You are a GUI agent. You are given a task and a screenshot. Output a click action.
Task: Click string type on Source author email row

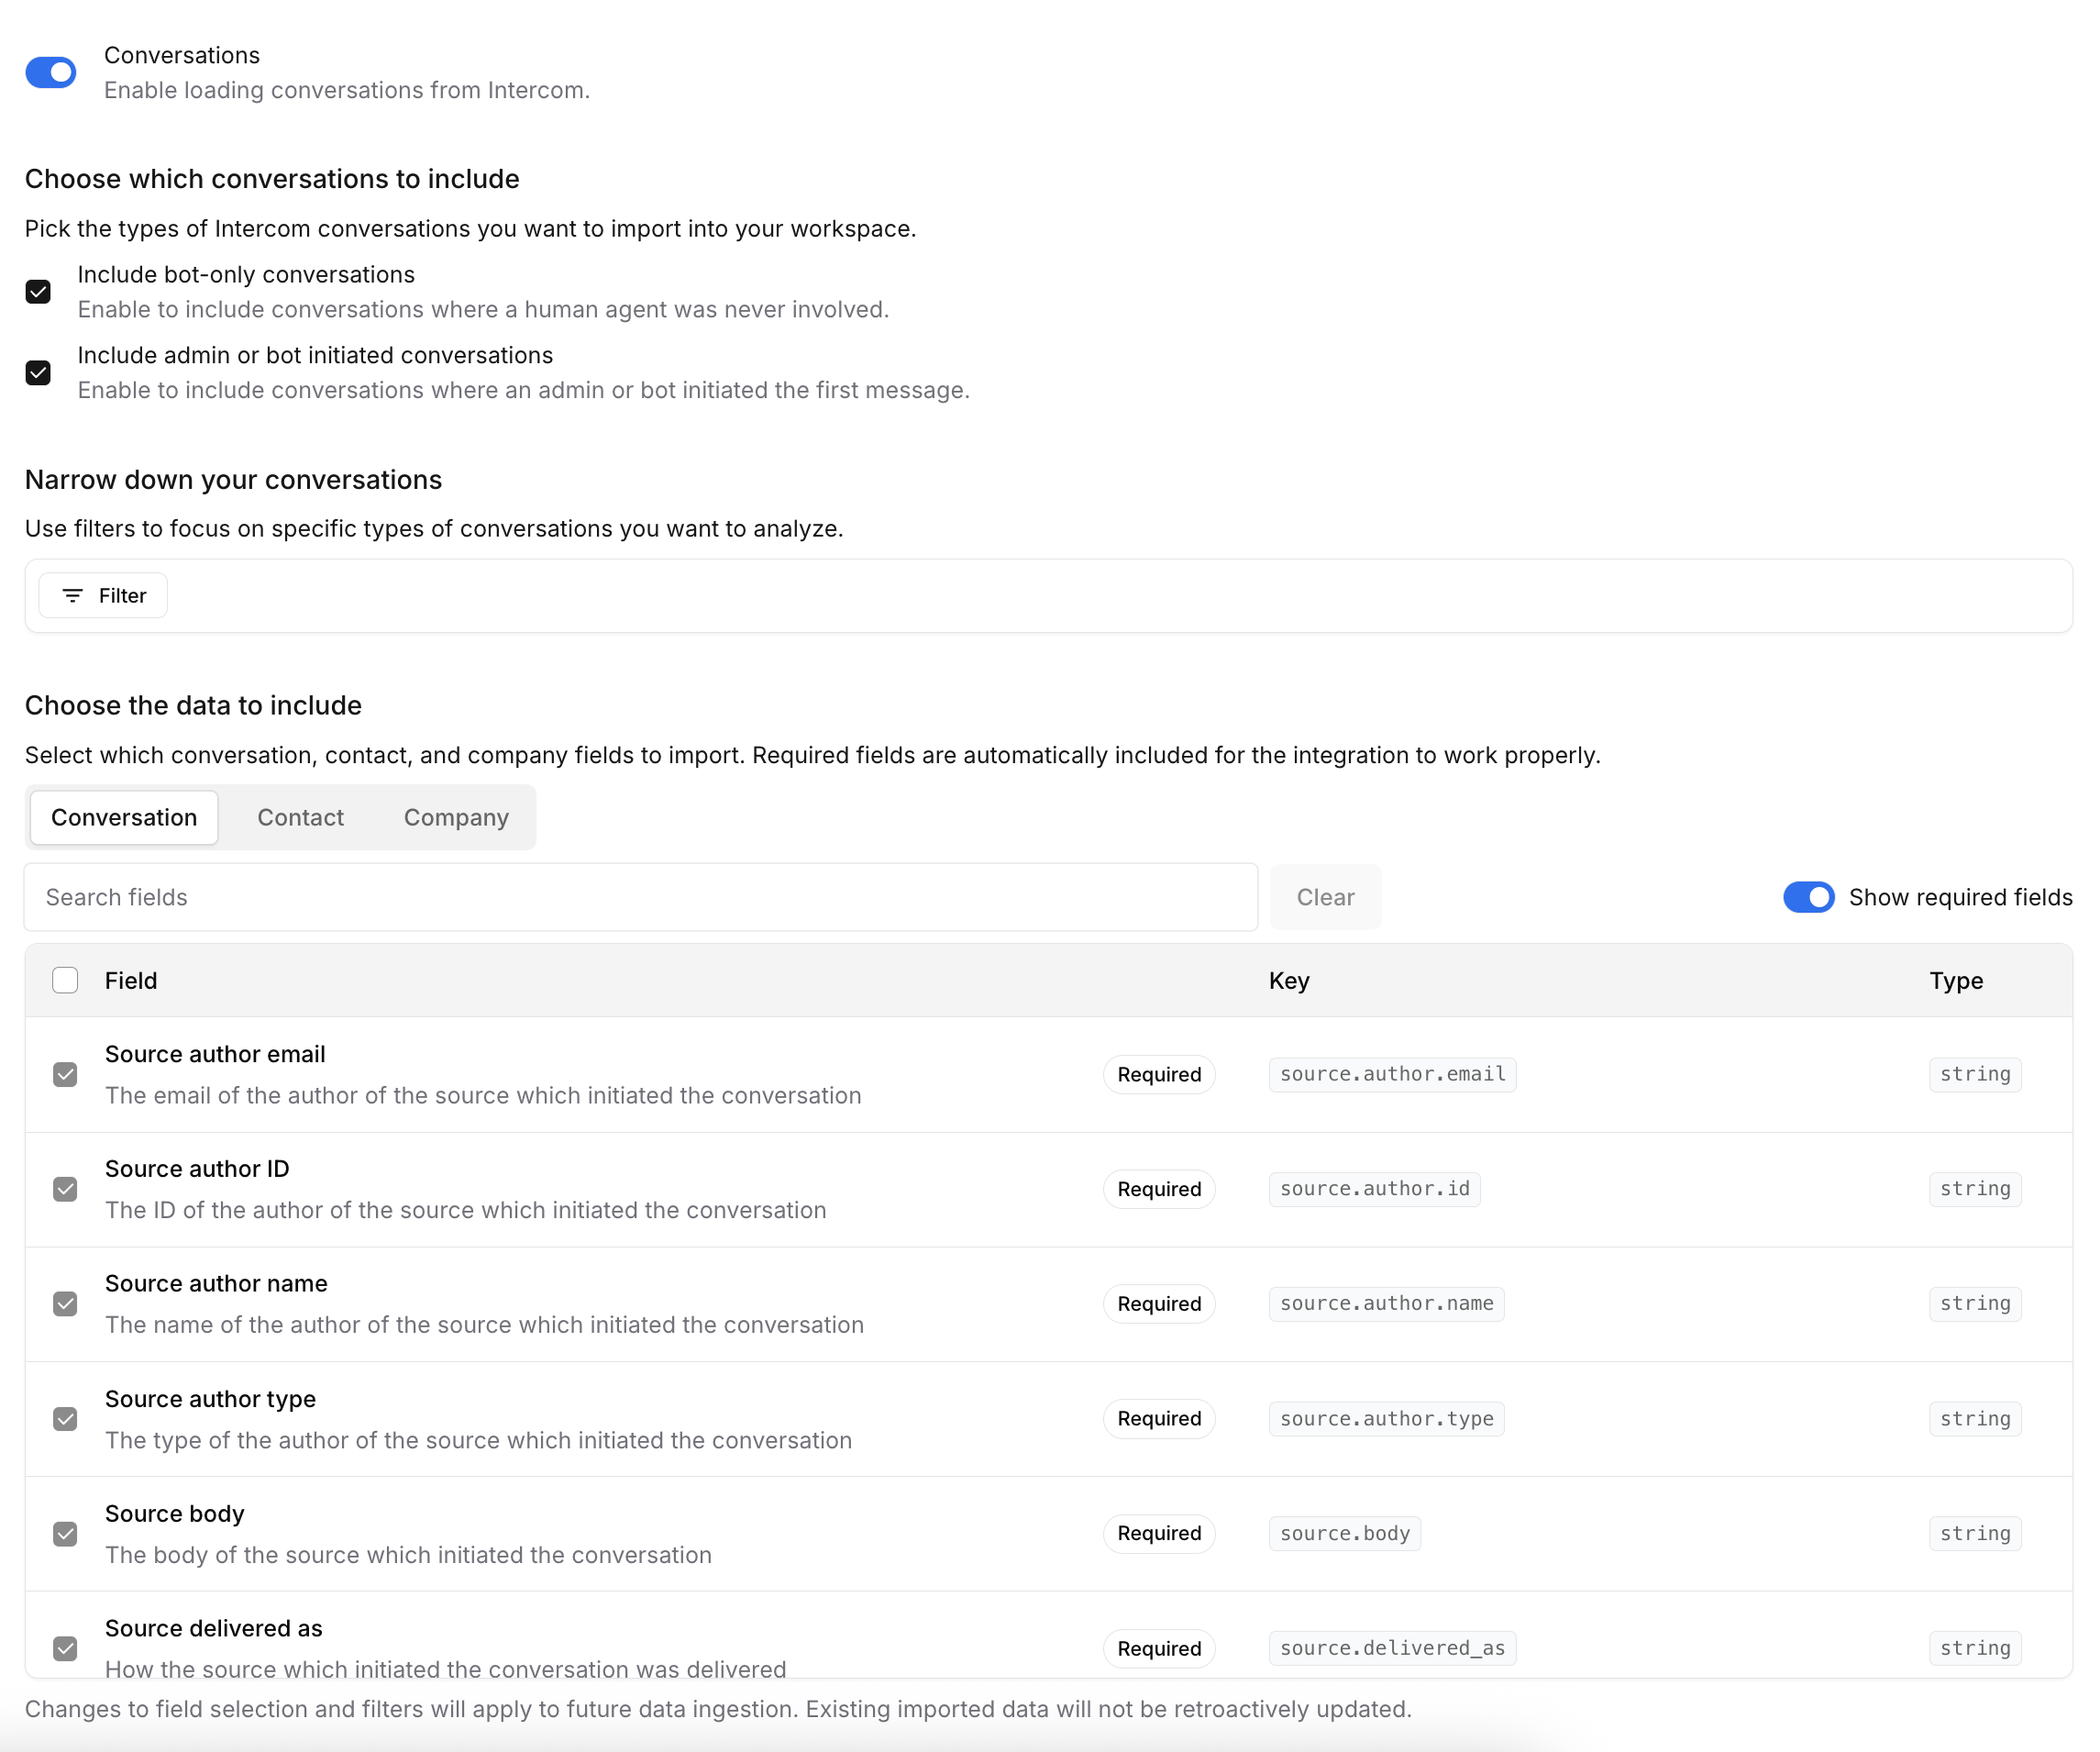[x=1975, y=1074]
